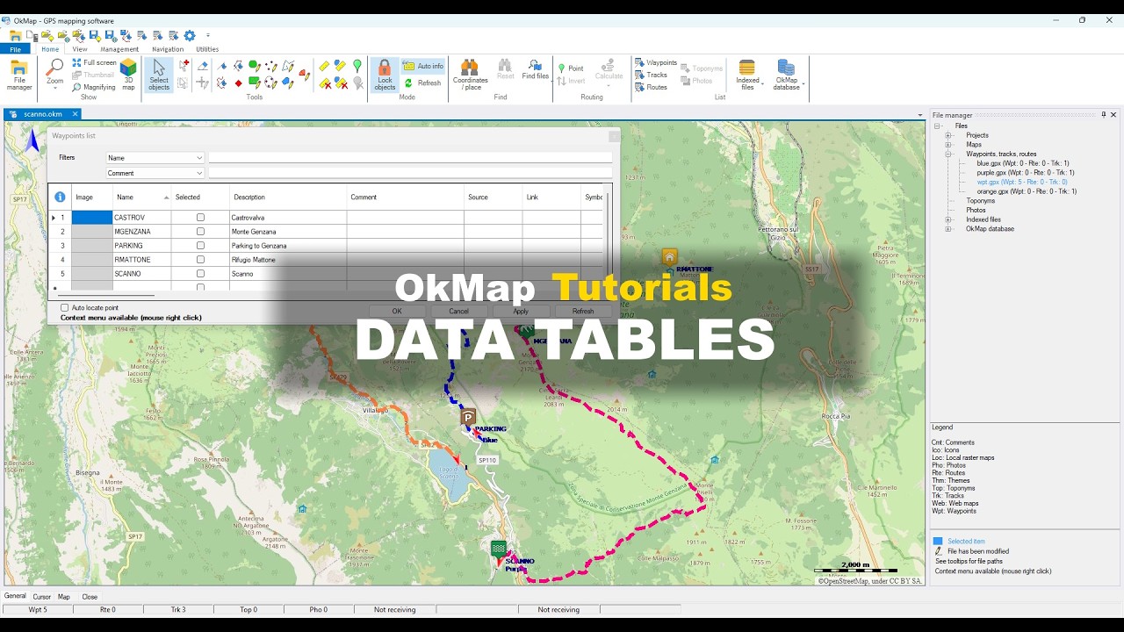Viewport: 1124px width, 632px height.
Task: Select the eraser tool in Tools group
Action: (x=203, y=66)
